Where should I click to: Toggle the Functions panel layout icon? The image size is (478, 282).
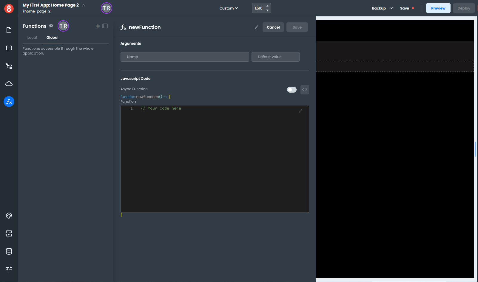(x=105, y=26)
